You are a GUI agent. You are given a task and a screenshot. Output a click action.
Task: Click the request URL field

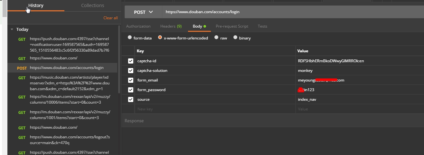(x=293, y=12)
